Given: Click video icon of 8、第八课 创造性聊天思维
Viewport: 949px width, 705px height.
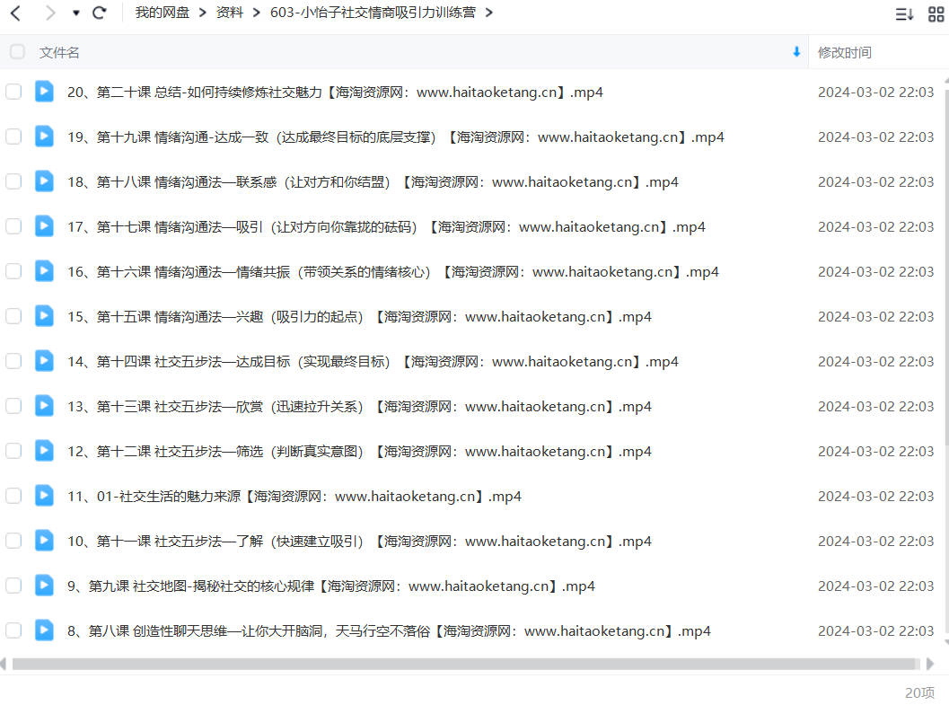Looking at the screenshot, I should [44, 630].
